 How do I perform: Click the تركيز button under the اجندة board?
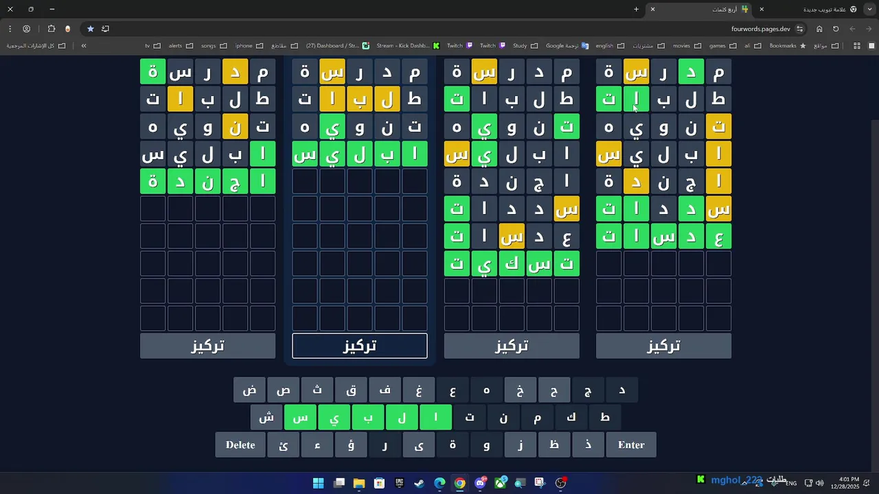[x=207, y=346]
